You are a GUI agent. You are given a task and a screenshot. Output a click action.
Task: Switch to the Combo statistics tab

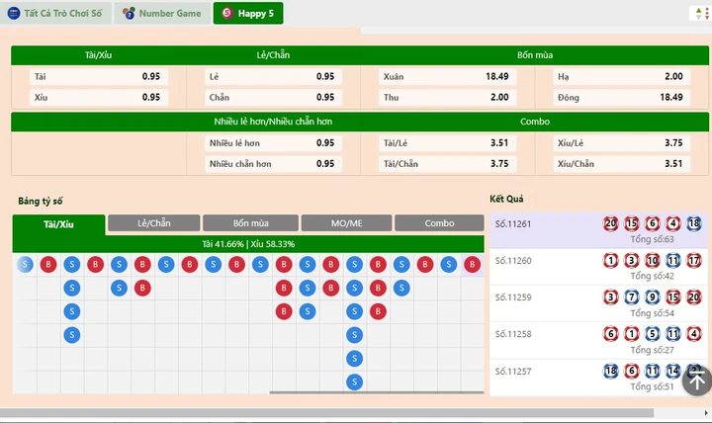[x=439, y=223]
